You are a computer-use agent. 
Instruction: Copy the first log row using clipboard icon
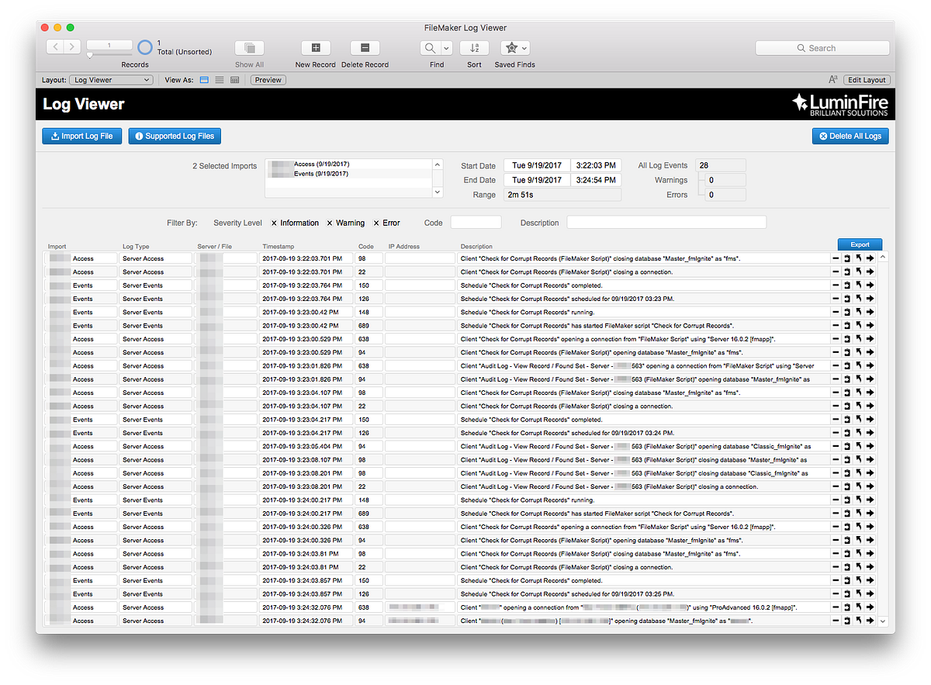(849, 258)
